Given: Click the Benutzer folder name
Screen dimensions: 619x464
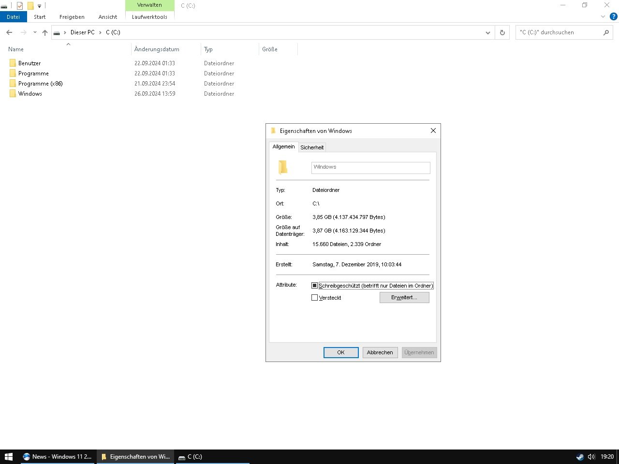Looking at the screenshot, I should [x=29, y=63].
